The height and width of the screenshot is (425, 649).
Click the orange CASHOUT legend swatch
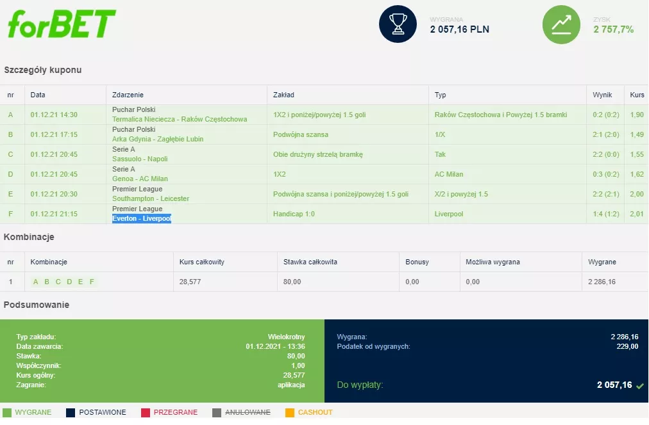pyautogui.click(x=290, y=412)
